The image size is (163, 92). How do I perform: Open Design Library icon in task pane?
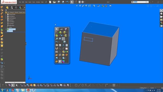[x=161, y=14]
